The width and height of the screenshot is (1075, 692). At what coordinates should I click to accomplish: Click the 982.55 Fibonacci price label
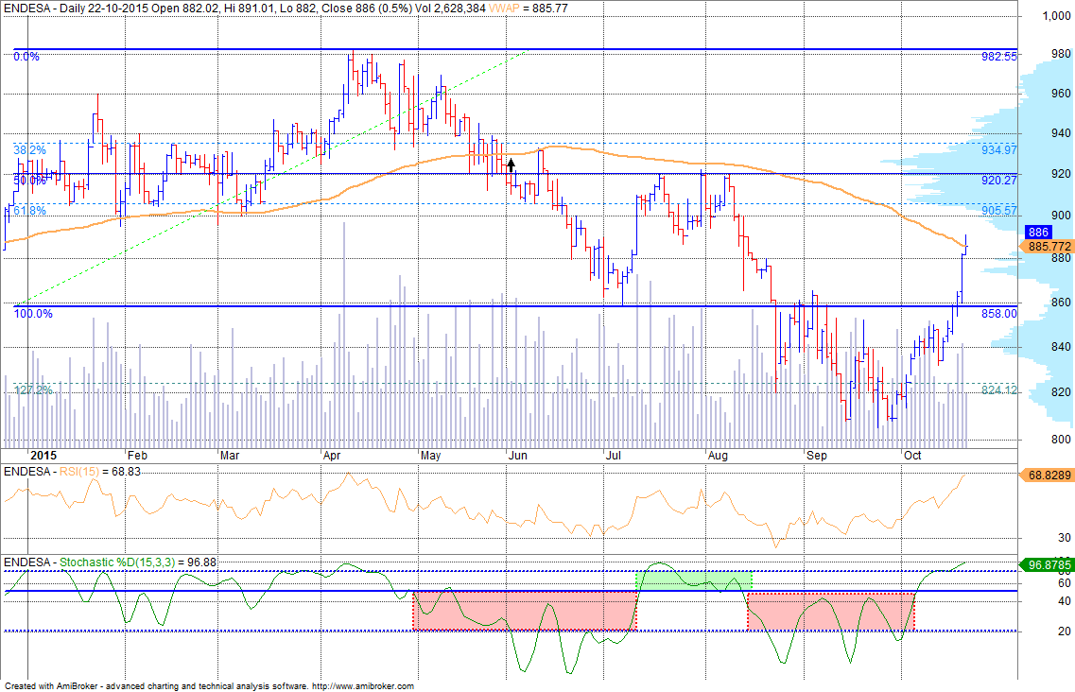[998, 57]
